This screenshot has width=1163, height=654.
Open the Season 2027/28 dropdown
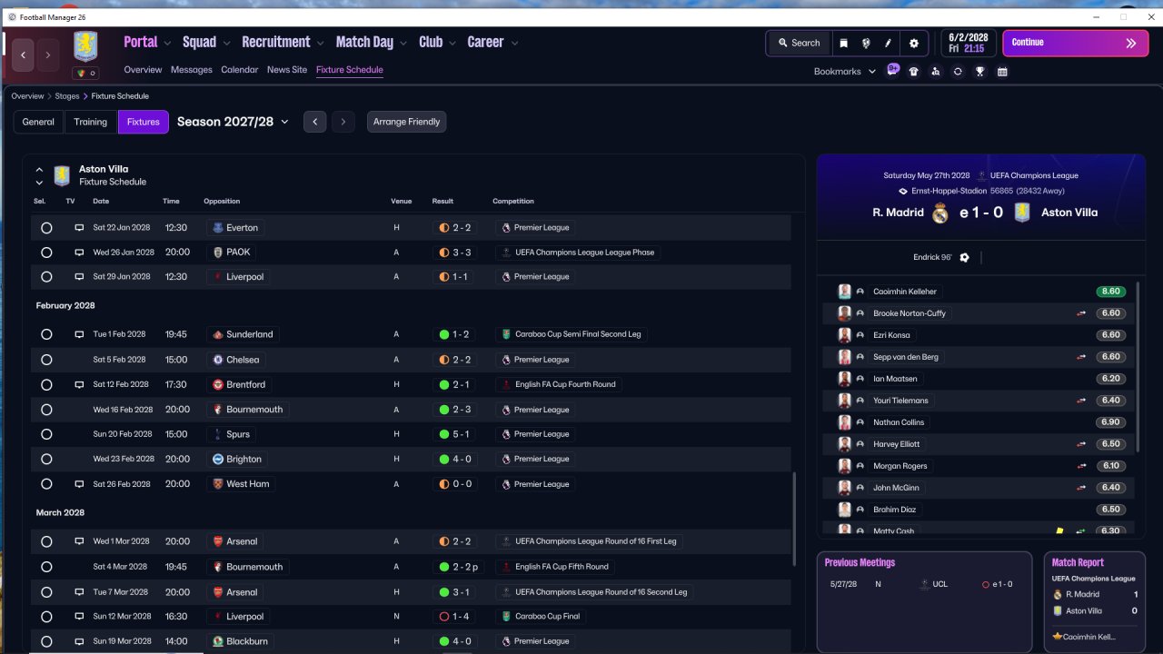coord(233,122)
